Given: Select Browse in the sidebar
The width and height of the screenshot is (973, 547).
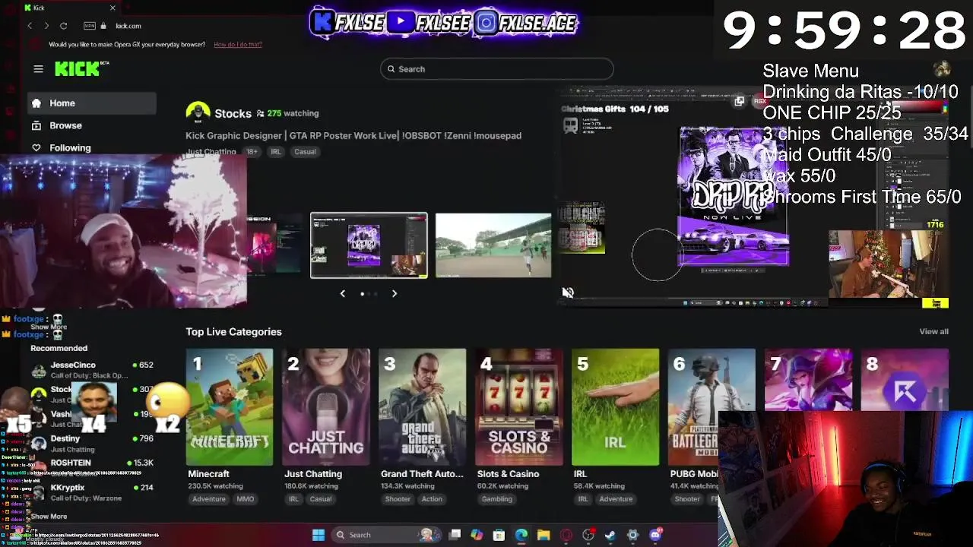Looking at the screenshot, I should coord(92,125).
